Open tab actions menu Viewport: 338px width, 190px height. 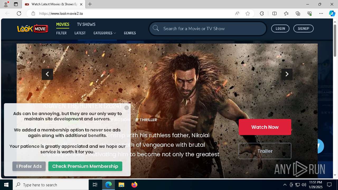click(x=16, y=4)
